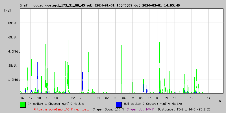Click the 8Mbit y-axis label
The height and width of the screenshot is (113, 226).
tap(12, 23)
